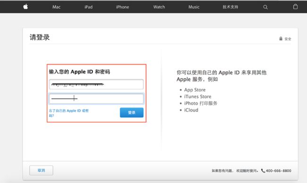Open the Watch menu
Screen dimensions: 307x183
click(159, 7)
